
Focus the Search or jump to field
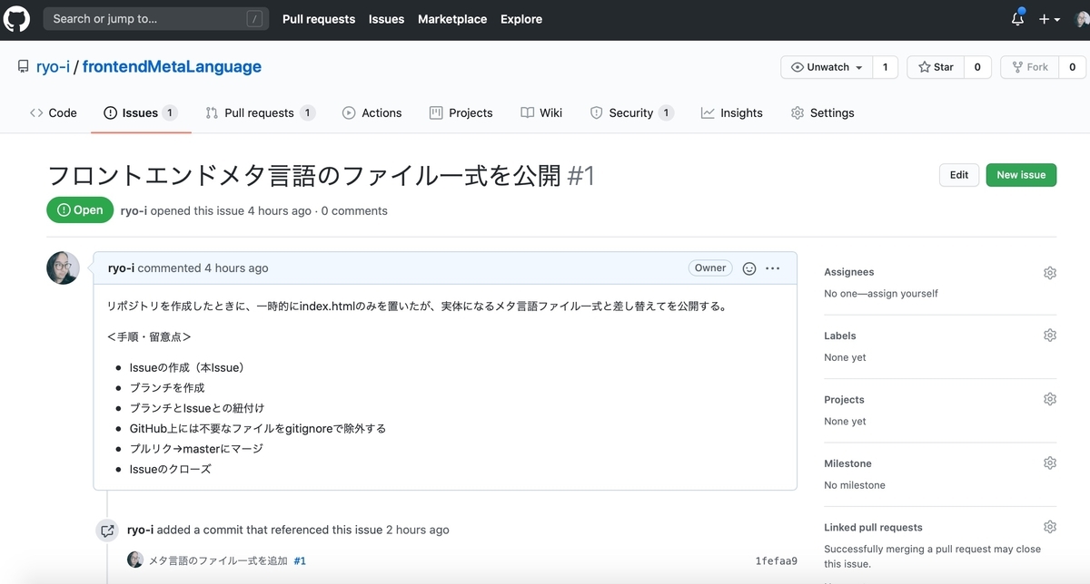156,18
